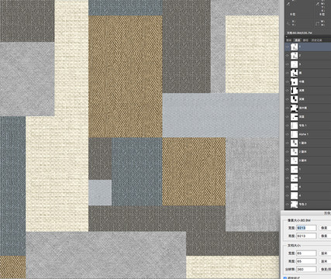Screen dimensions: 331x279
Task: Open the 历史记录 (History) tab
Action: click(316, 40)
